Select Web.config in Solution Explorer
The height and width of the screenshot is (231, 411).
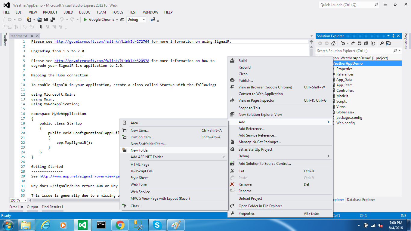coord(345,123)
